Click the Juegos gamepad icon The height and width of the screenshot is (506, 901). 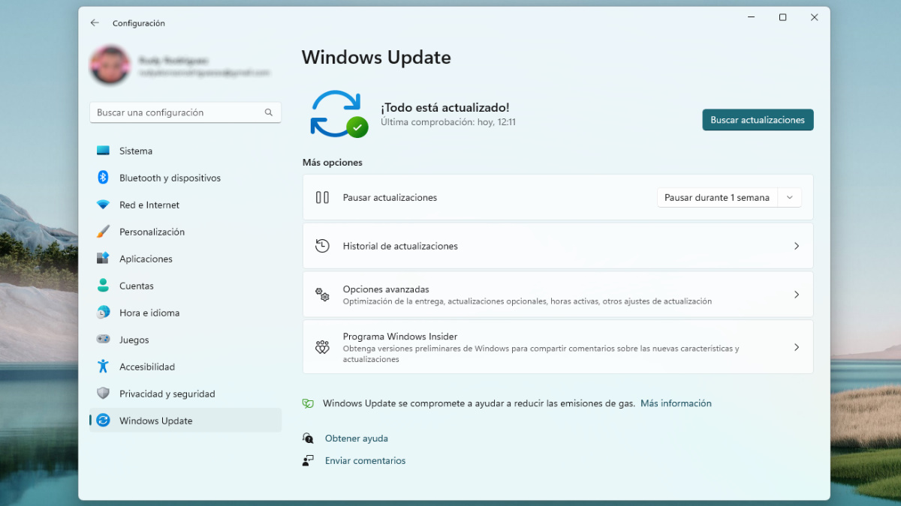pyautogui.click(x=103, y=340)
